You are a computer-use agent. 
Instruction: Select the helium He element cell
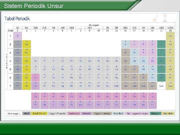point(170,36)
